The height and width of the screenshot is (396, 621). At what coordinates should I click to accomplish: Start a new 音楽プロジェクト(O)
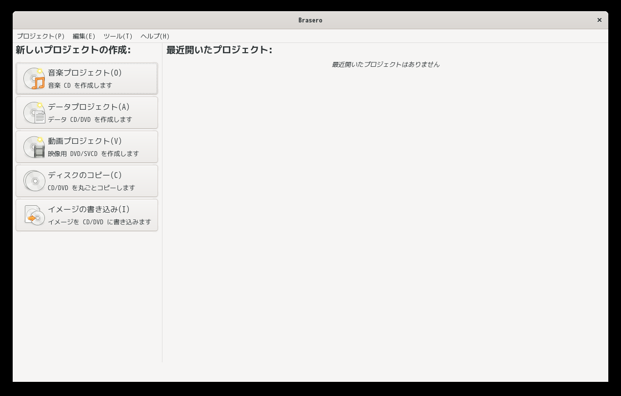(x=87, y=79)
